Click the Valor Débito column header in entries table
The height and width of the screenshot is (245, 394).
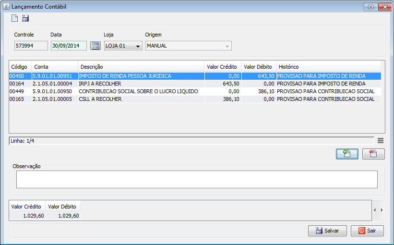259,67
